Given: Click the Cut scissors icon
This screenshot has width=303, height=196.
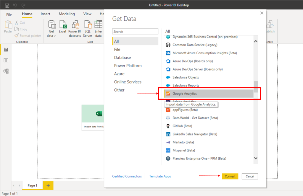Looking at the screenshot, I should [17, 22].
